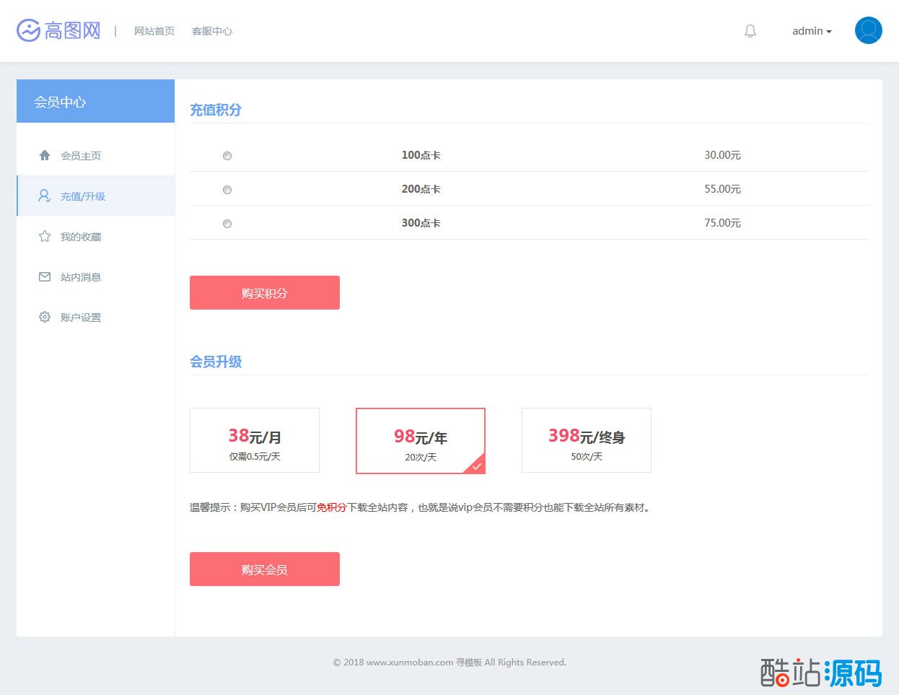Click the star icon beside 我的收藏
Screen dimensions: 899x695
45,237
